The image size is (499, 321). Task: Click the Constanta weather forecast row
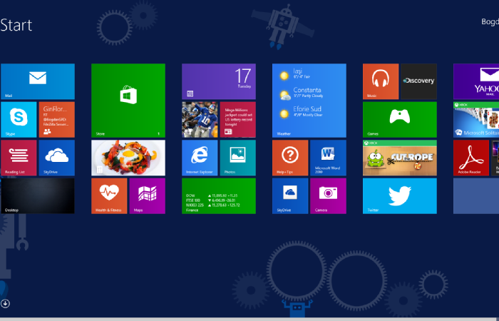(301, 93)
